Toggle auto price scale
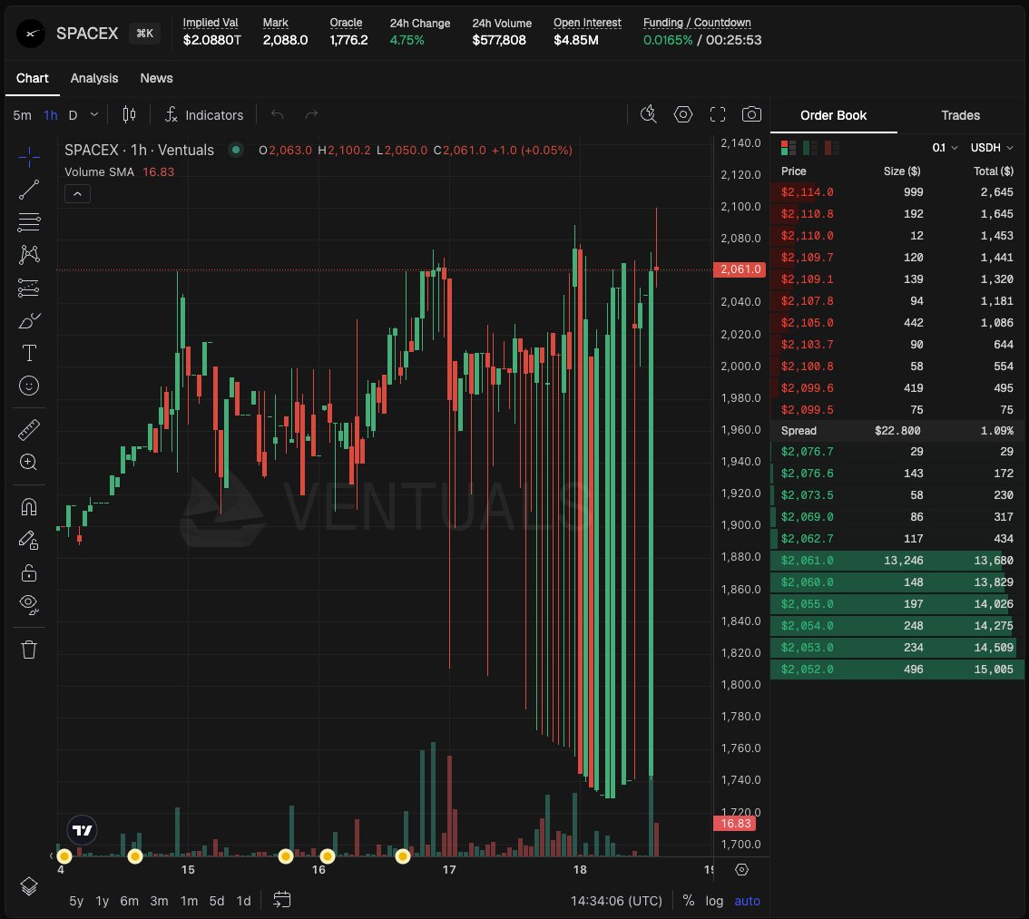 [x=747, y=901]
